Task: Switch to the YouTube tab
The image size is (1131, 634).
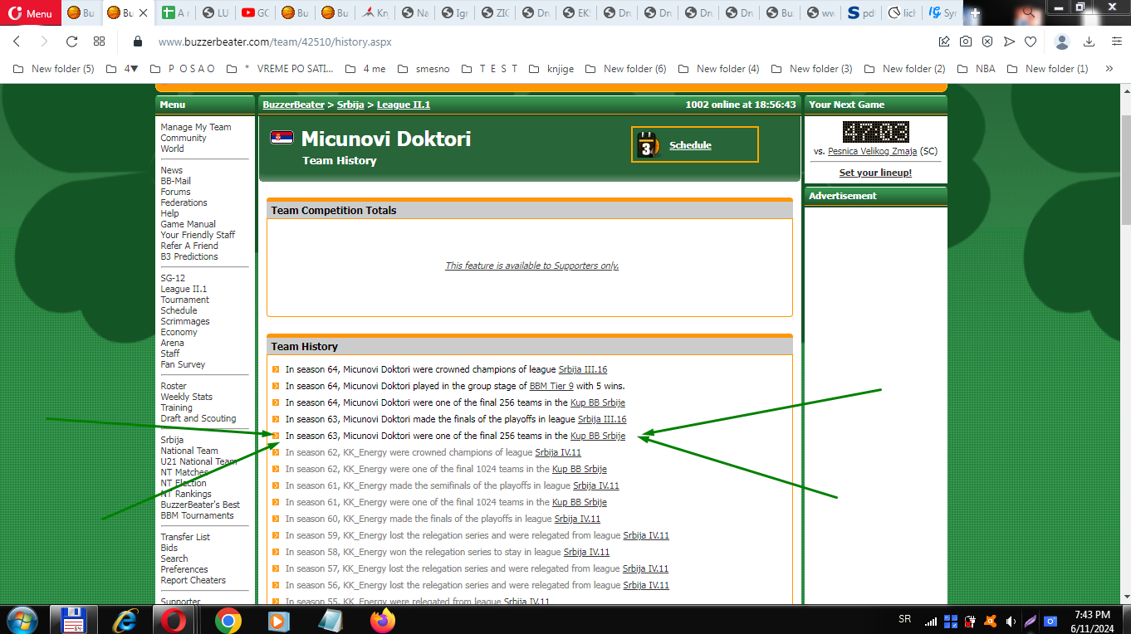Action: pyautogui.click(x=256, y=13)
